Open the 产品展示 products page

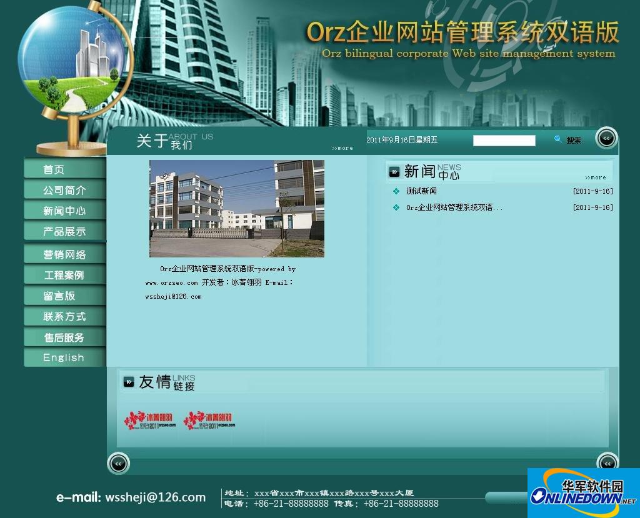click(64, 232)
